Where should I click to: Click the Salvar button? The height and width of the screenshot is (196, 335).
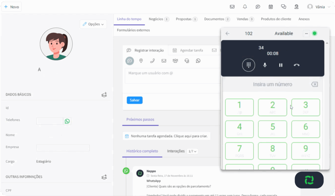pos(134,100)
